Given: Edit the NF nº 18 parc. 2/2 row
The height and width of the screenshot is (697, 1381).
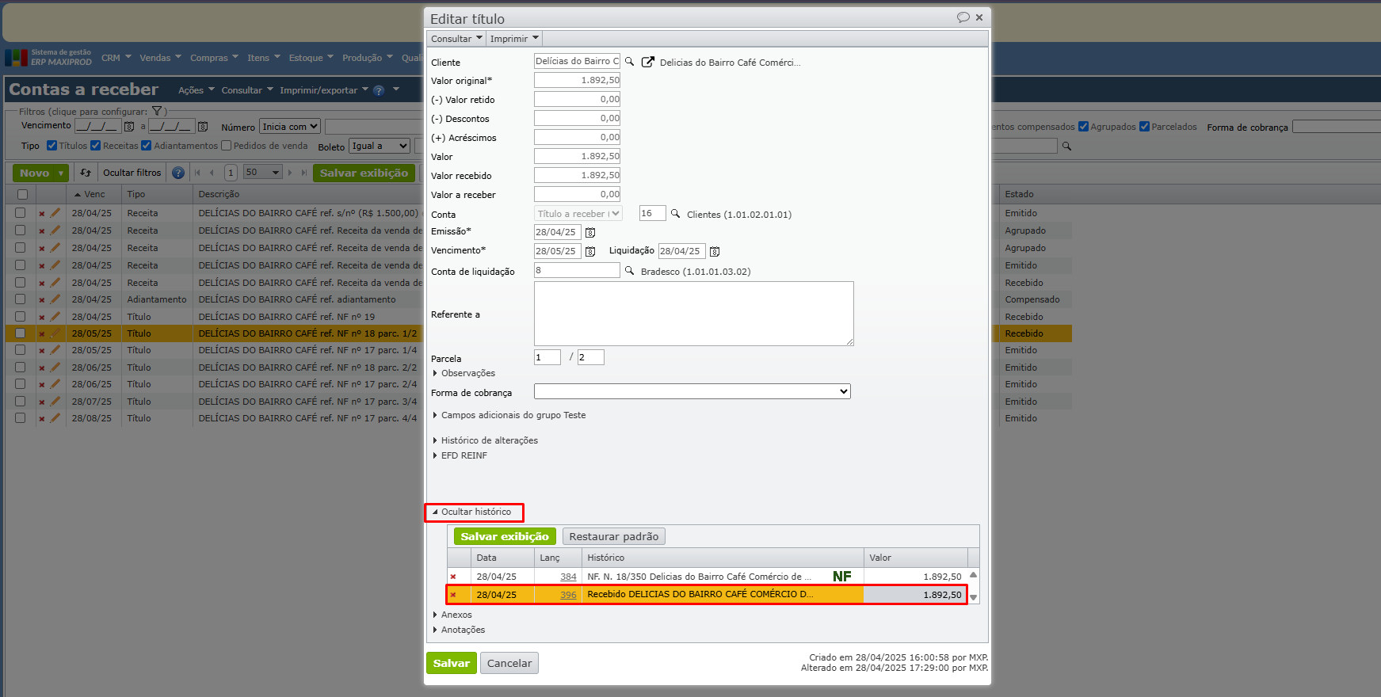Looking at the screenshot, I should click(55, 368).
